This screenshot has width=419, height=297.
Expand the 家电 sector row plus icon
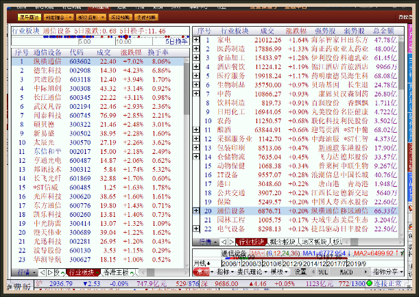pyautogui.click(x=196, y=40)
